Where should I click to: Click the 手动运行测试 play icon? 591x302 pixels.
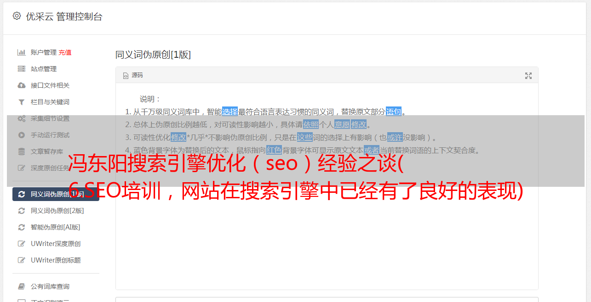pyautogui.click(x=21, y=135)
